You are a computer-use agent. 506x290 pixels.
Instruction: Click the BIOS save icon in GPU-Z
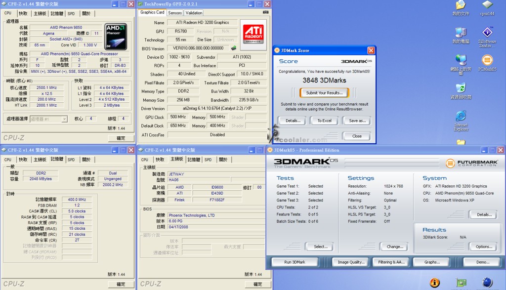coord(234,48)
